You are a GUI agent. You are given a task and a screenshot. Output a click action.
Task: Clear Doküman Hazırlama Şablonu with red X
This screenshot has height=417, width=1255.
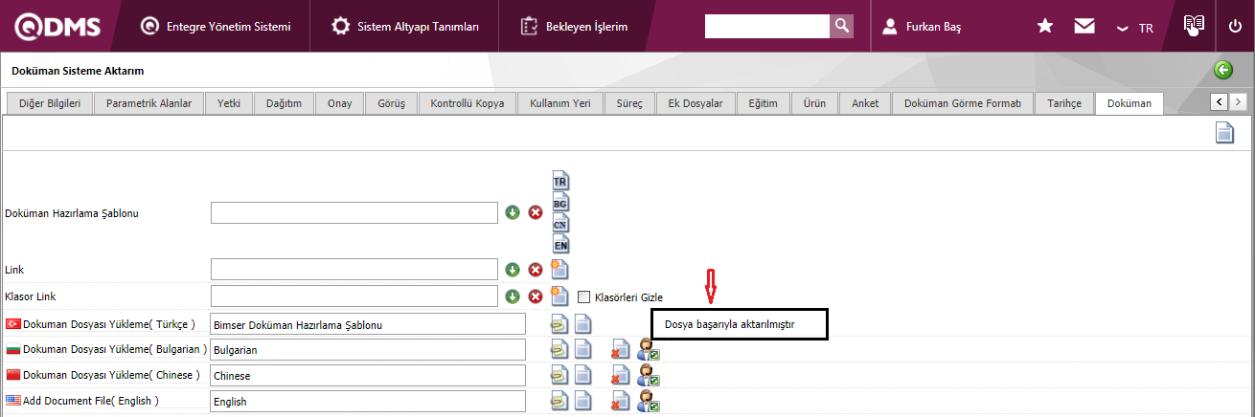536,212
